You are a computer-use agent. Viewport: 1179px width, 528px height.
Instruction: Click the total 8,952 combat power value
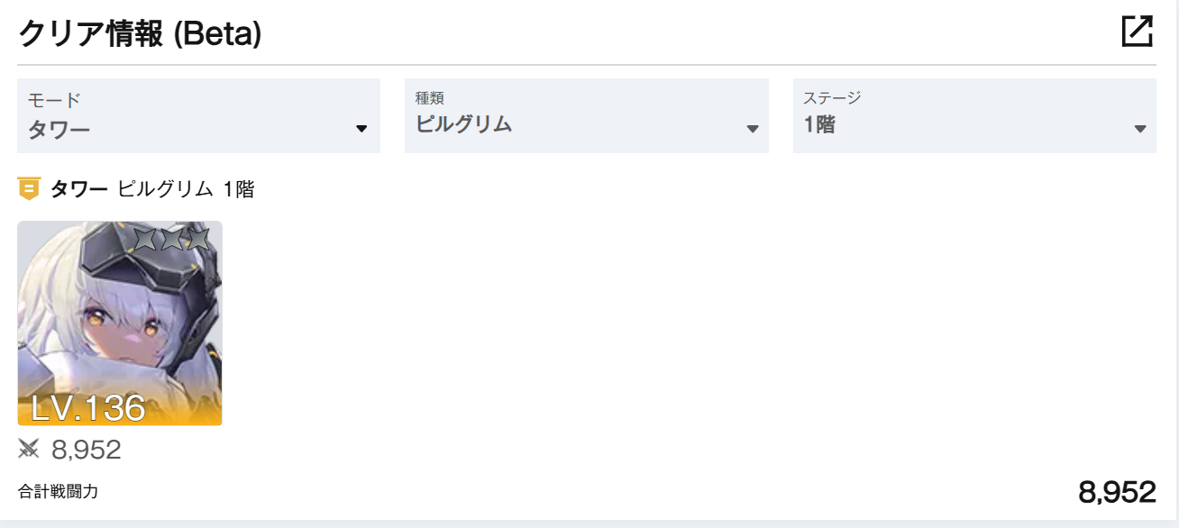click(x=1117, y=492)
